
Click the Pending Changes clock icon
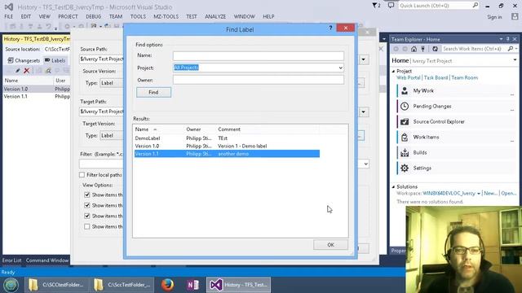point(405,107)
